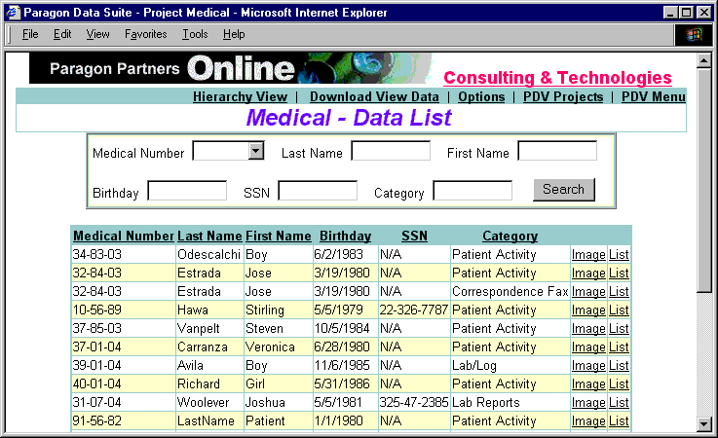Open the Favorites menu
Image resolution: width=718 pixels, height=438 pixels.
tap(145, 34)
